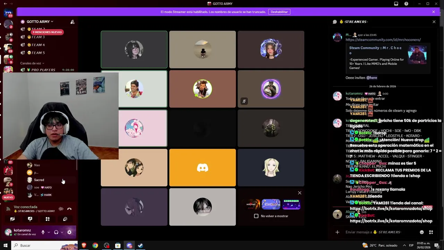Focus the taskbar Buscar search box
This screenshot has height=250, width=444.
[x=44, y=245]
